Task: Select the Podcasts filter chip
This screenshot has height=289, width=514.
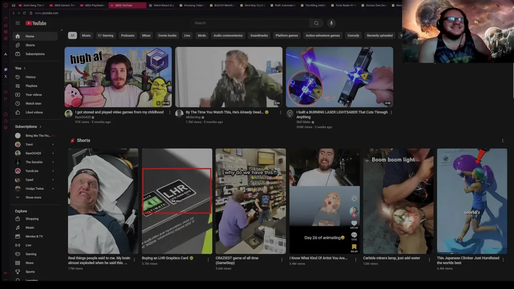Action: click(128, 35)
